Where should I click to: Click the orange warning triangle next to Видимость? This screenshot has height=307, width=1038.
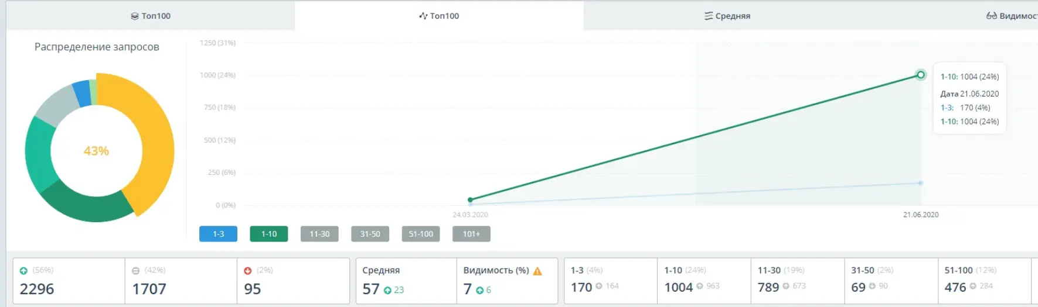tap(537, 271)
